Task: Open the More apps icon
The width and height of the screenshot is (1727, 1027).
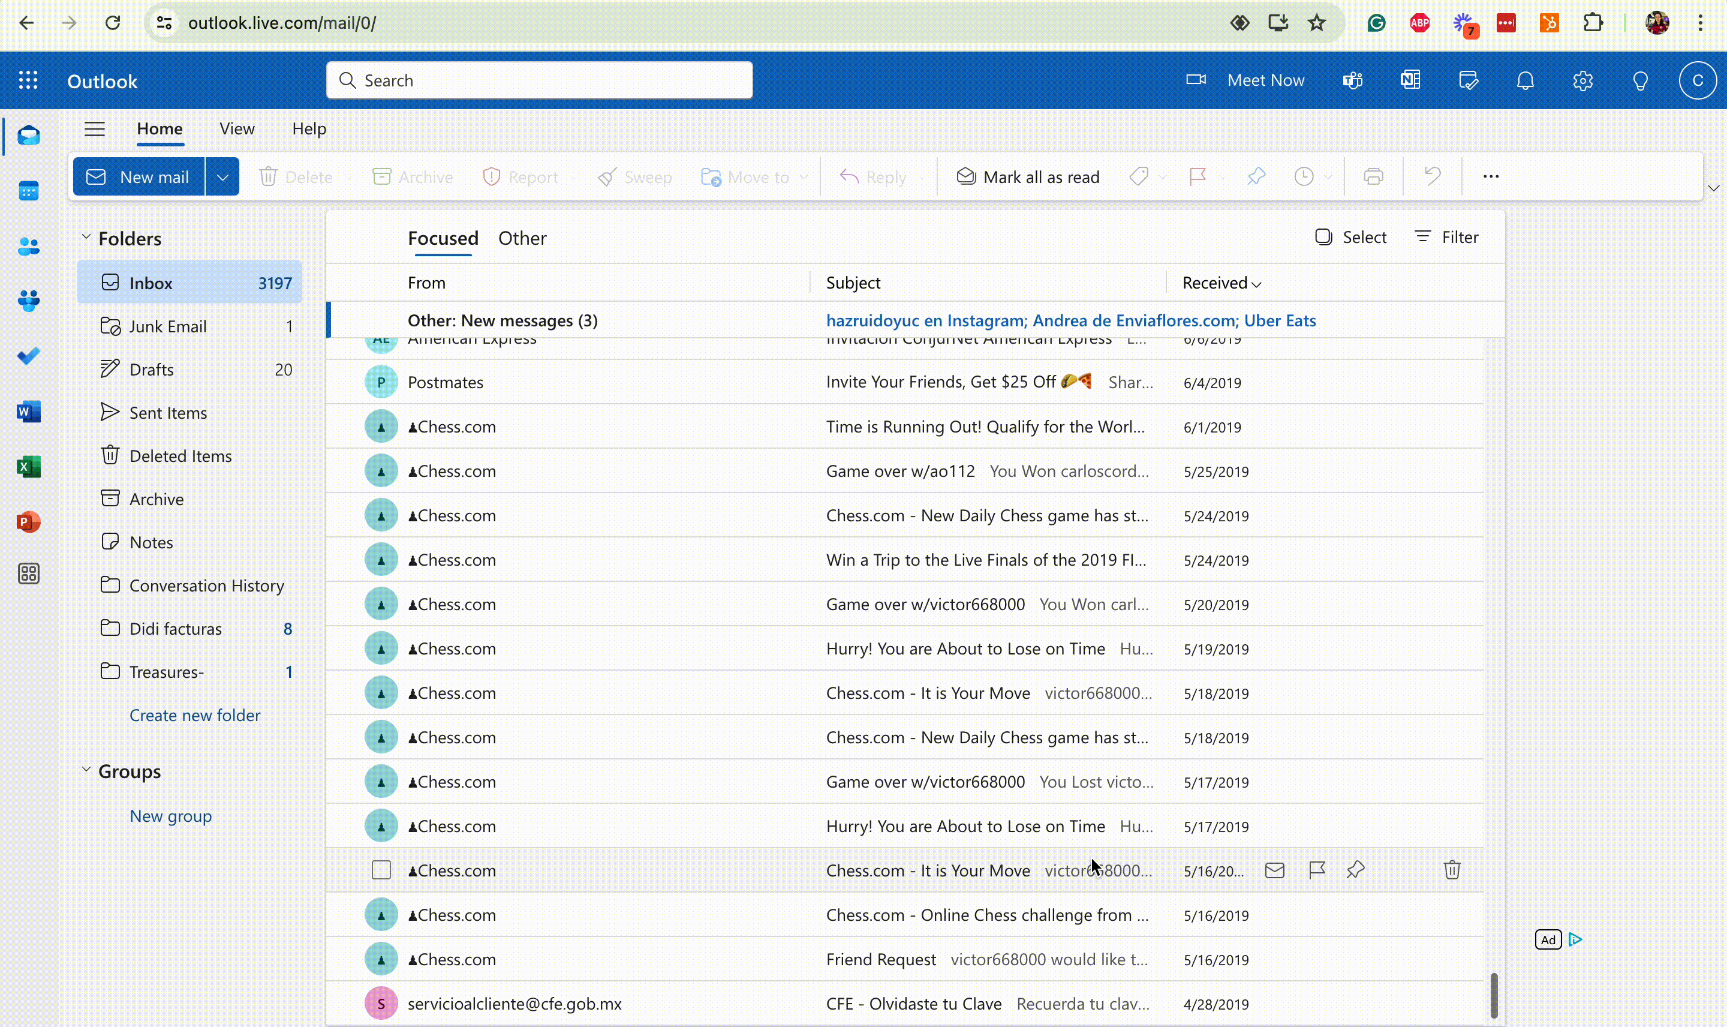Action: [28, 573]
